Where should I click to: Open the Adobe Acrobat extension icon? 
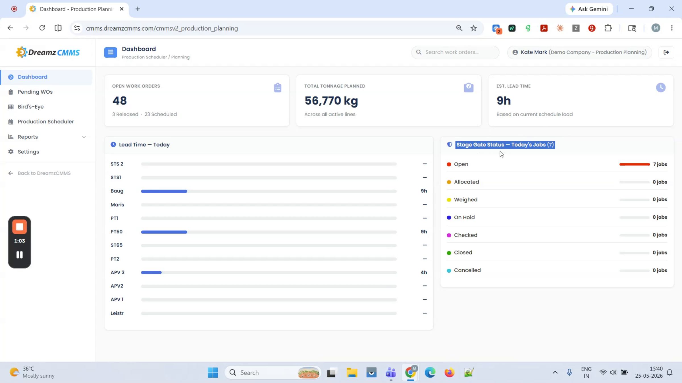[x=544, y=28]
